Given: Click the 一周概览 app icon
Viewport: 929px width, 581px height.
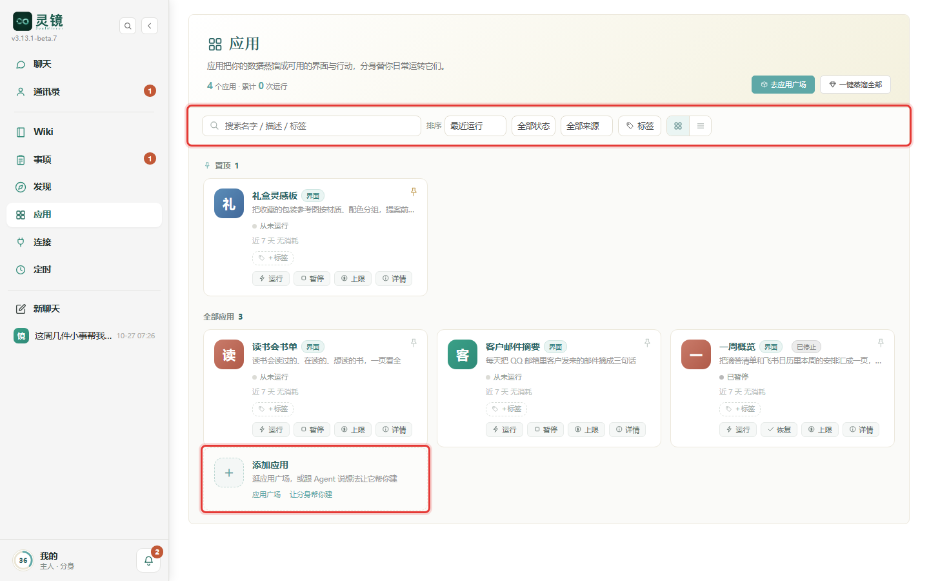Looking at the screenshot, I should [696, 354].
